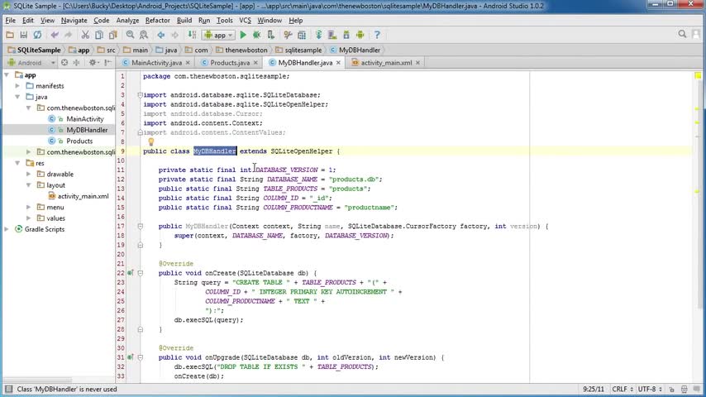This screenshot has width=706, height=397.
Task: Click the Undo arrow in toolbar
Action: 55,35
